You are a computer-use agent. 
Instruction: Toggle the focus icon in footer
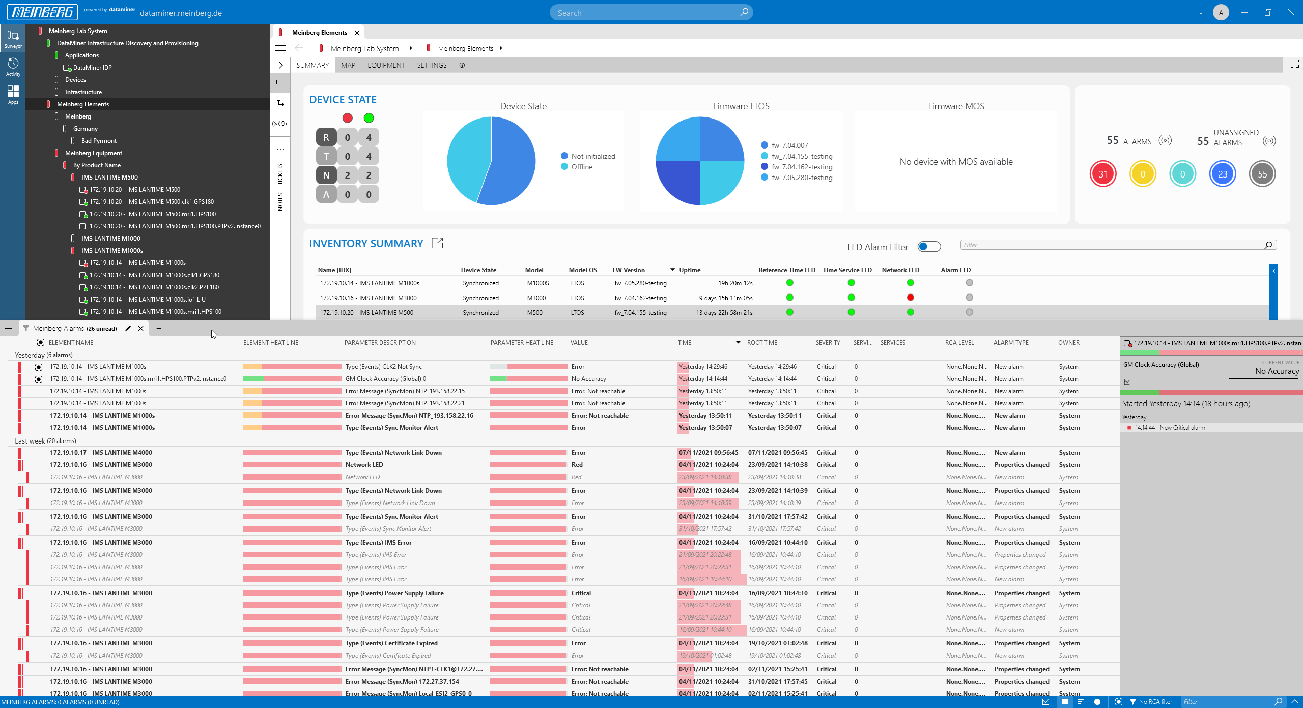1118,702
